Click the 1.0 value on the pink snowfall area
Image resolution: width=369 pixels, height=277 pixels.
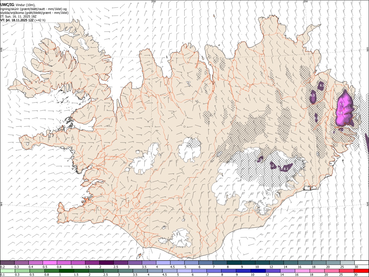tap(340, 113)
